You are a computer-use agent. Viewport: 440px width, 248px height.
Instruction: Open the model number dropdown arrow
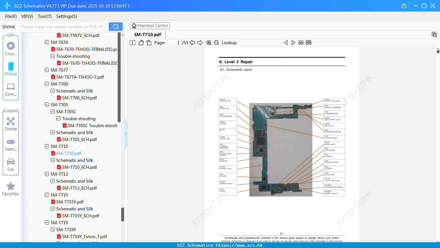coord(101,27)
